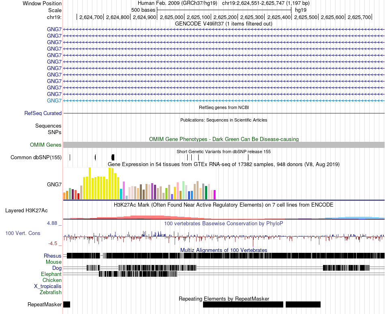
Task: Click the gray OMIM Genes bar
Action: tap(224, 145)
